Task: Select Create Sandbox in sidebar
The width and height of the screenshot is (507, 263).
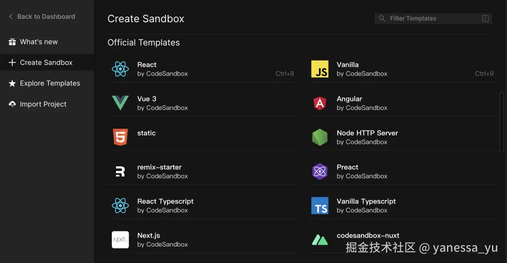Action: tap(46, 62)
